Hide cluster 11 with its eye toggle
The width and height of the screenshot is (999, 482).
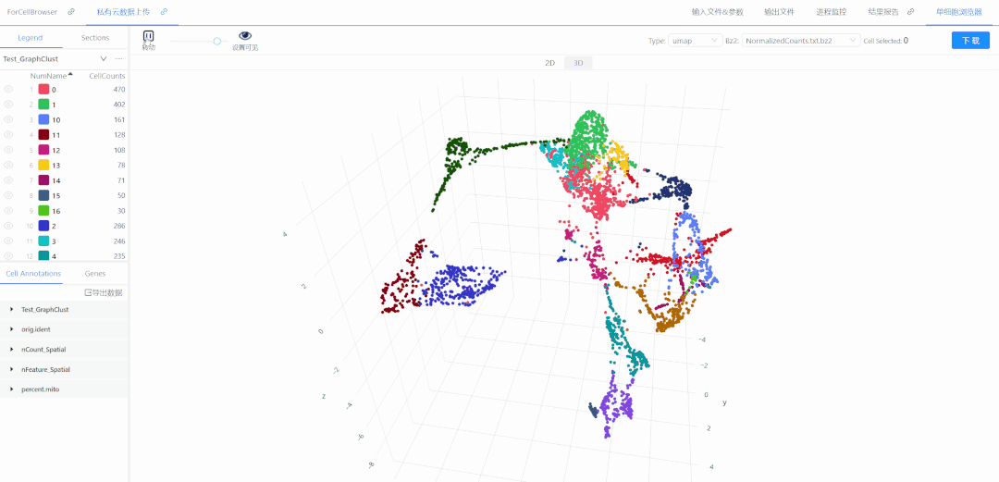(x=8, y=135)
